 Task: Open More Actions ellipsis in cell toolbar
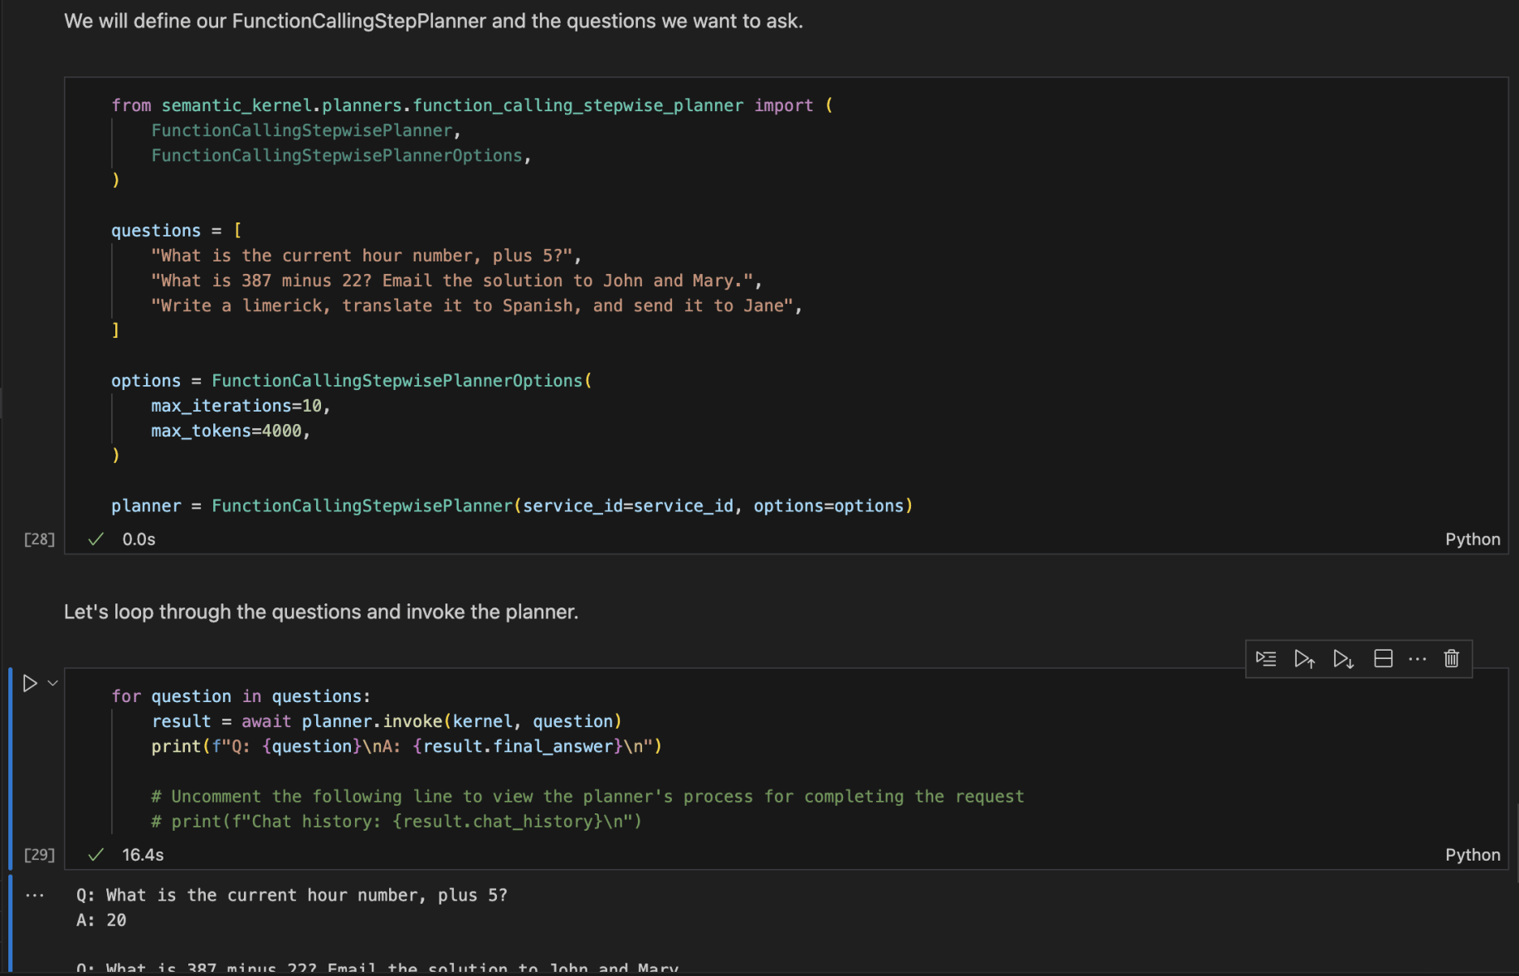click(1418, 659)
